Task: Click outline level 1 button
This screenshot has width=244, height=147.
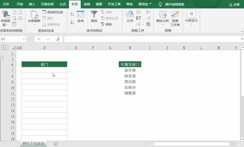Action: [x=1, y=47]
